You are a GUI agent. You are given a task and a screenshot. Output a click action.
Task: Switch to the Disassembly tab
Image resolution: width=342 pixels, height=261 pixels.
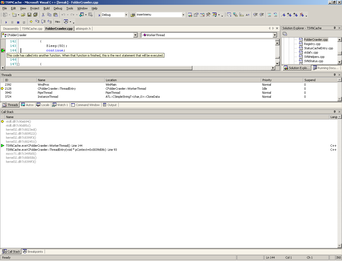pyautogui.click(x=11, y=29)
